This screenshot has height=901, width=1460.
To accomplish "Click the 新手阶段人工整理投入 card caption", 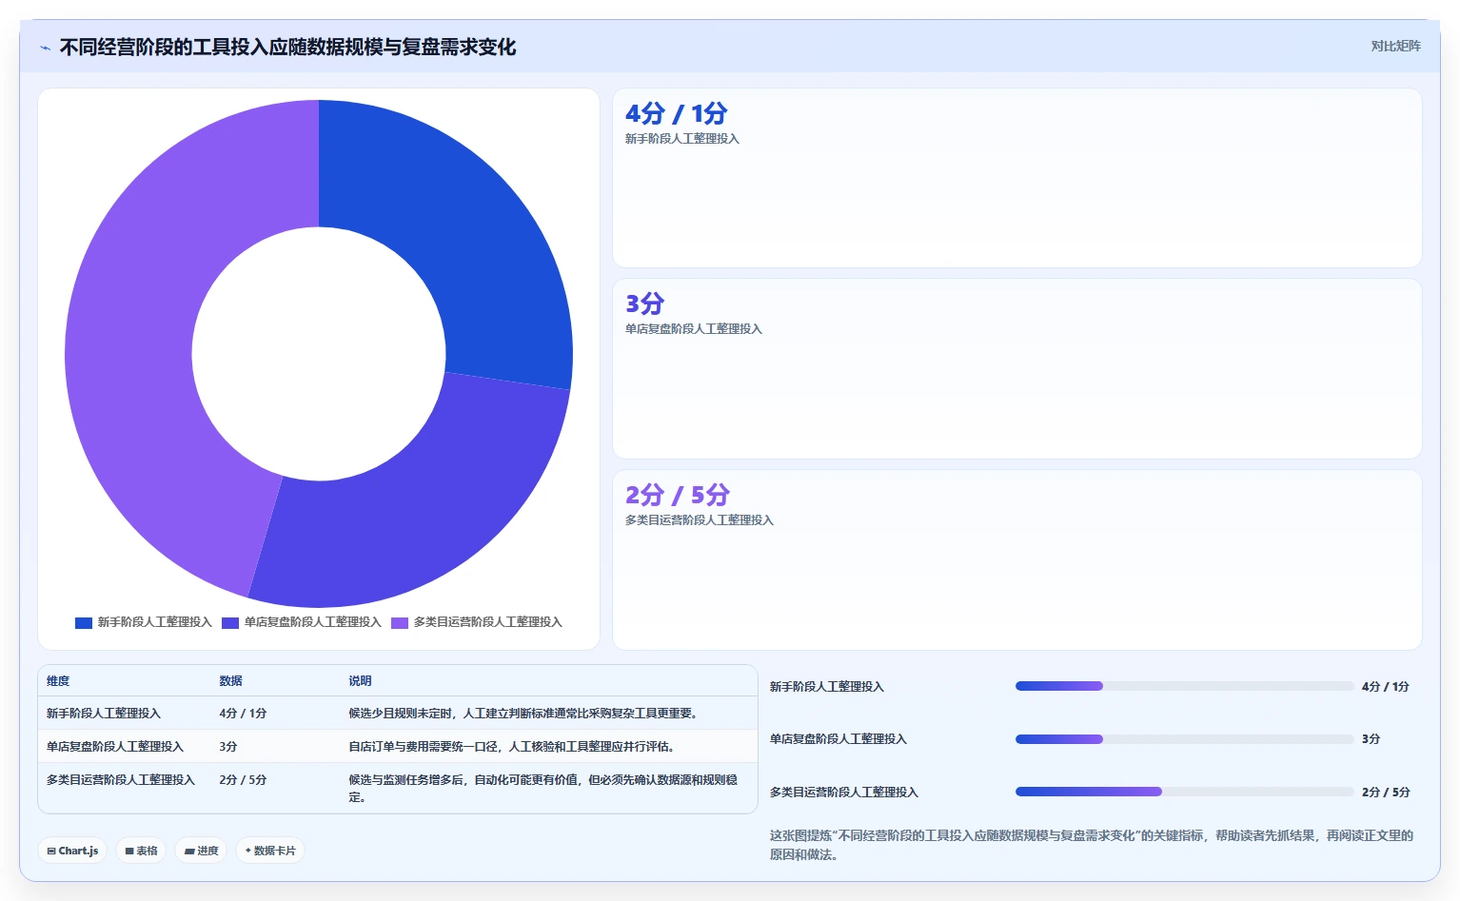I will coord(682,139).
